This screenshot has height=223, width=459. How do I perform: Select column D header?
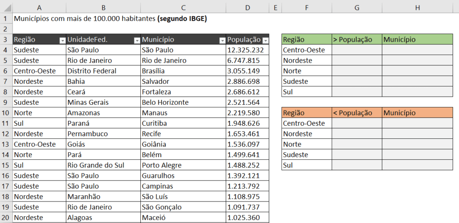pos(247,8)
